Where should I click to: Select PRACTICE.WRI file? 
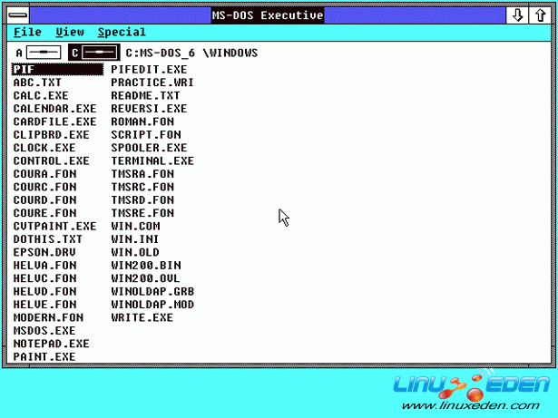[x=152, y=83]
